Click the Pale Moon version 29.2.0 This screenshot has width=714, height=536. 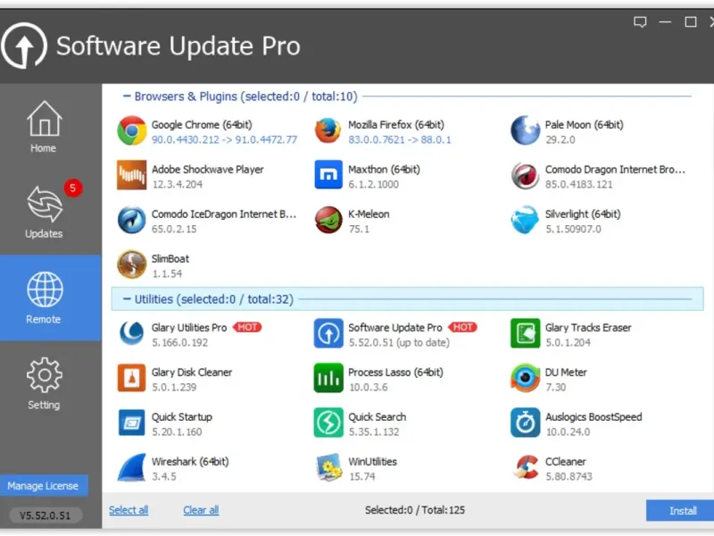click(560, 139)
